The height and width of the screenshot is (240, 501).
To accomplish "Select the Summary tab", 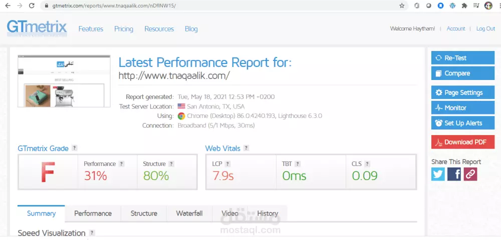I will 41,213.
